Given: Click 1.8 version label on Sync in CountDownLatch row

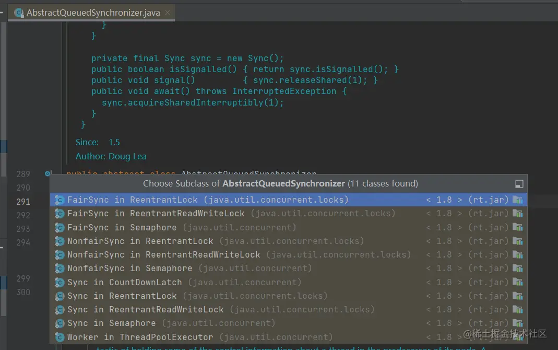Looking at the screenshot, I should 444,282.
